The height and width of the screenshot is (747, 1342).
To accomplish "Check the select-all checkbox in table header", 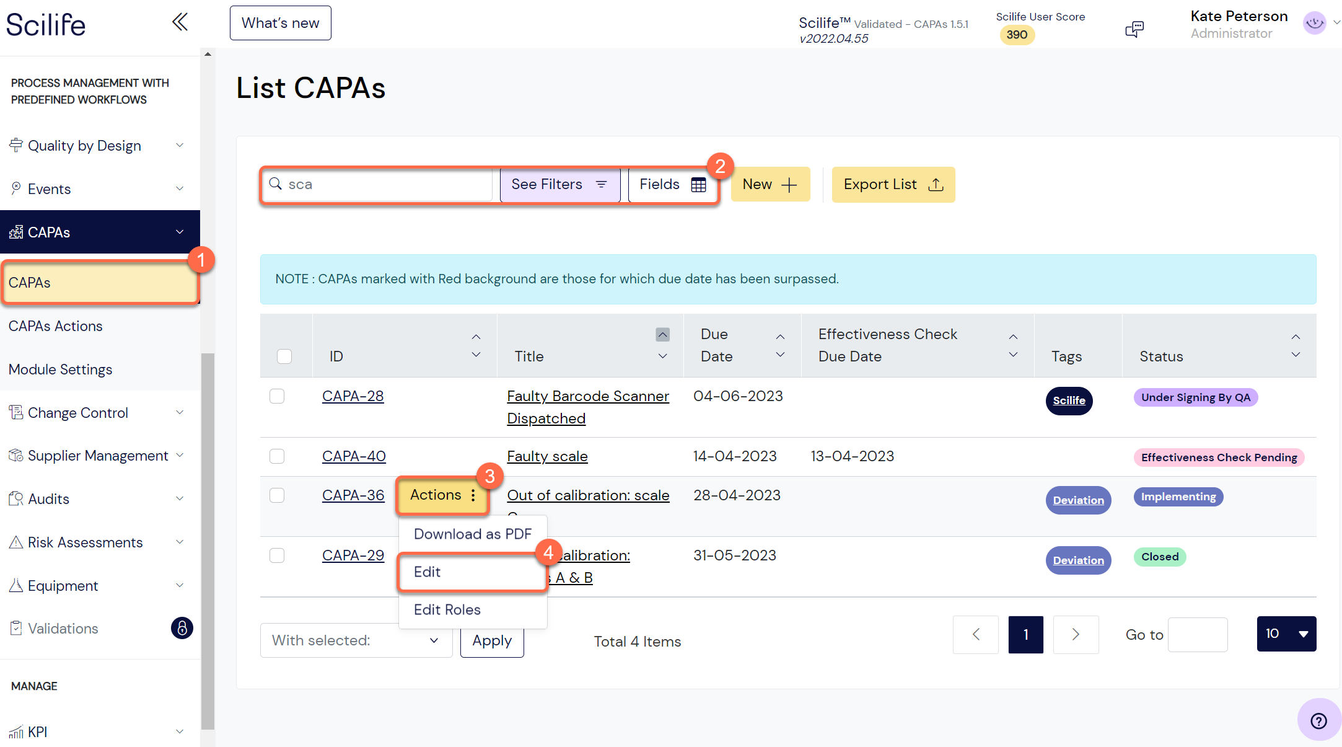I will 284,356.
